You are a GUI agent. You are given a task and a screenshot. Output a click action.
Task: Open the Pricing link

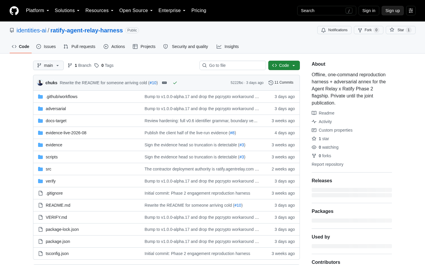[199, 11]
